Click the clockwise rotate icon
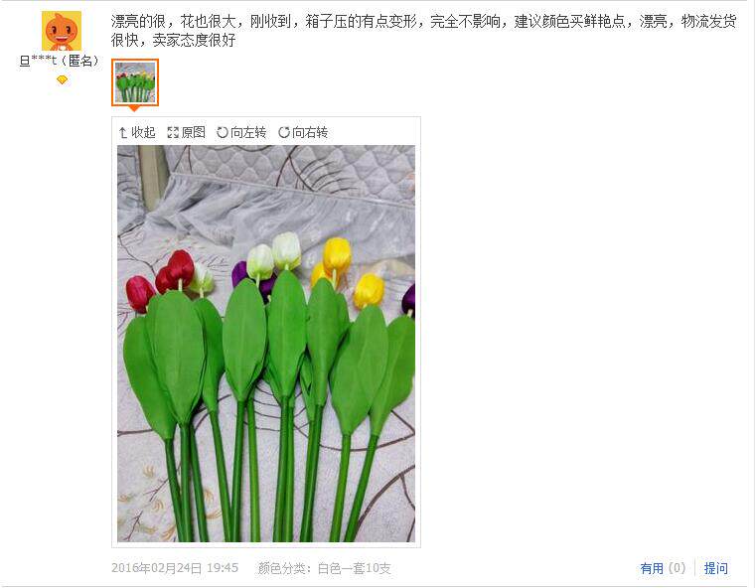 tap(283, 132)
